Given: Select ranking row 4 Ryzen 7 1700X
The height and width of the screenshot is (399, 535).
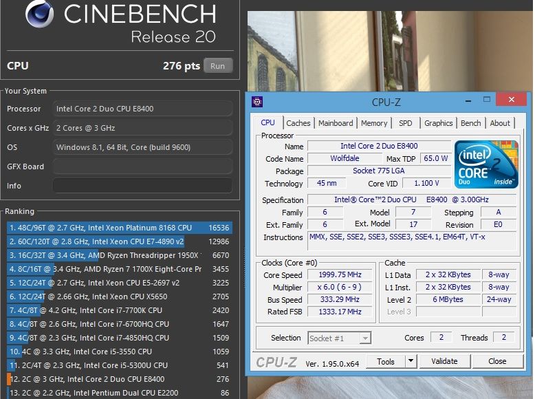Looking at the screenshot, I should click(x=120, y=269).
